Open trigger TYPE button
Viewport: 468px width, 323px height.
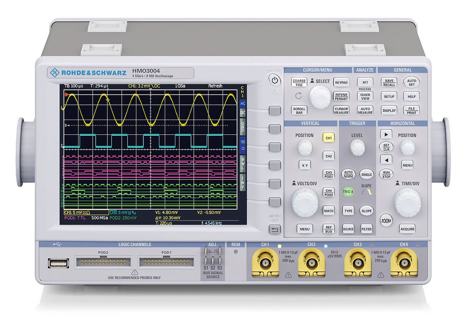(x=348, y=211)
